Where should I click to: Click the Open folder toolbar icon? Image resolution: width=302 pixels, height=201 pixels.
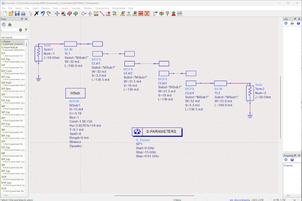click(x=11, y=14)
